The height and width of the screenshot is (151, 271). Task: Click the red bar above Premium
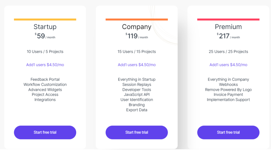[x=228, y=20]
